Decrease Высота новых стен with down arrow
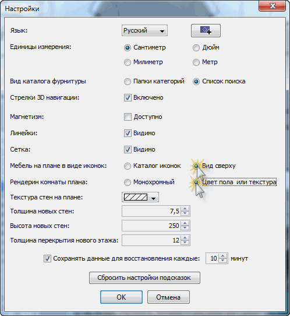 point(185,228)
